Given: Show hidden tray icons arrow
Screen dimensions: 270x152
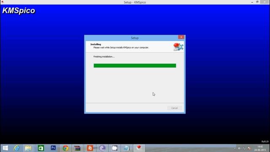Looking at the screenshot, I should click(235, 148).
